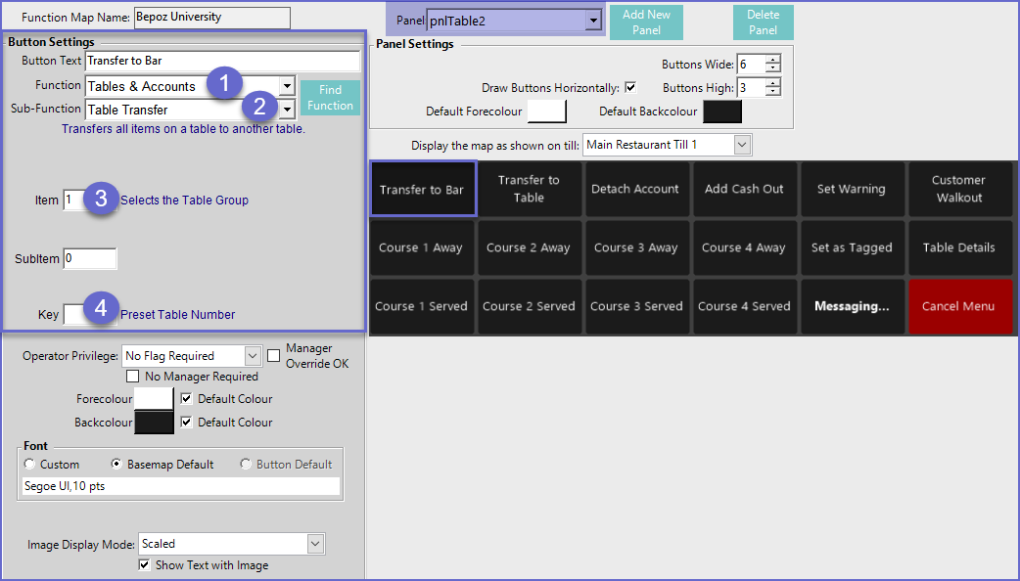Select the red Cancel Menu button
Screen dimensions: 1020x581
959,306
